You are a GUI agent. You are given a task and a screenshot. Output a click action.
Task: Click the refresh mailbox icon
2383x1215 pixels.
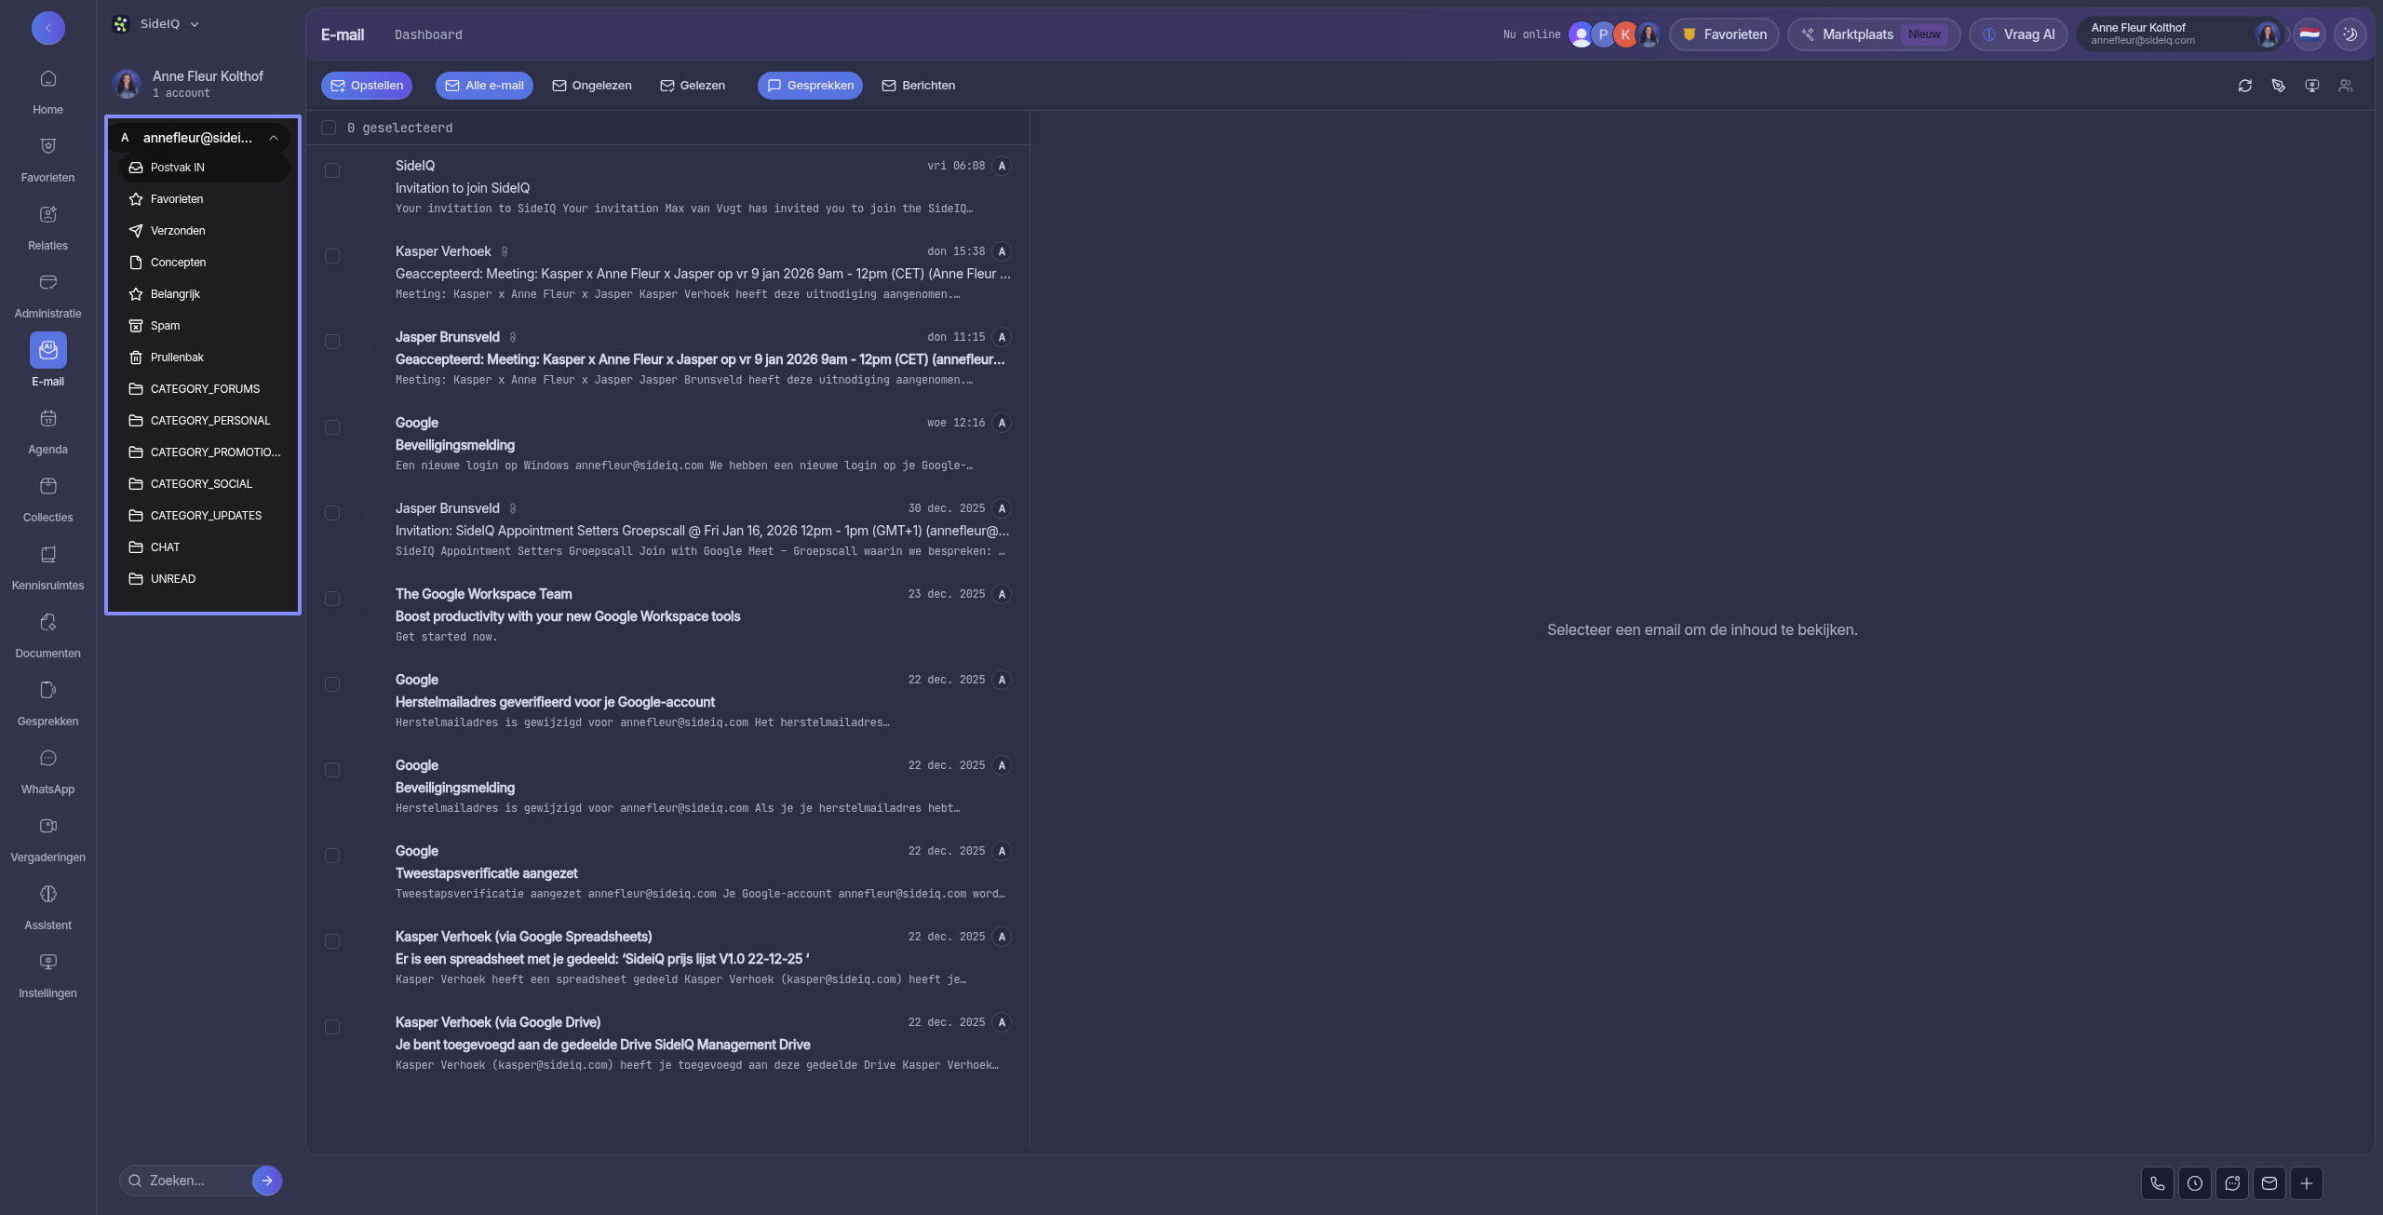pyautogui.click(x=2245, y=86)
